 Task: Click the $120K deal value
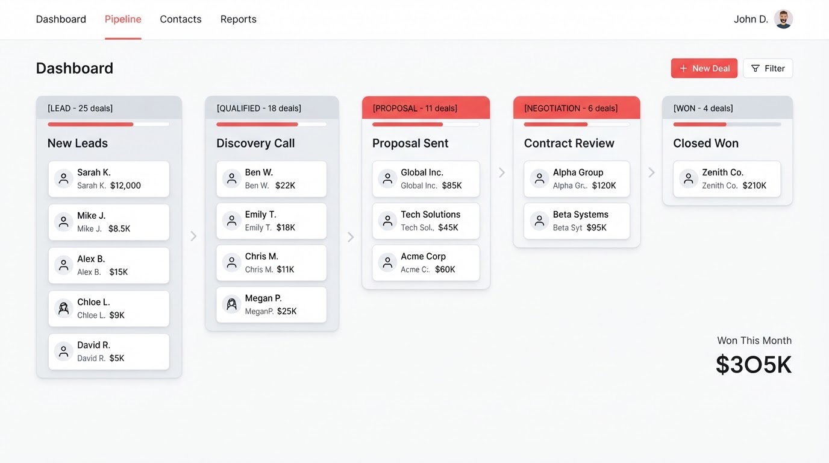[x=604, y=186]
